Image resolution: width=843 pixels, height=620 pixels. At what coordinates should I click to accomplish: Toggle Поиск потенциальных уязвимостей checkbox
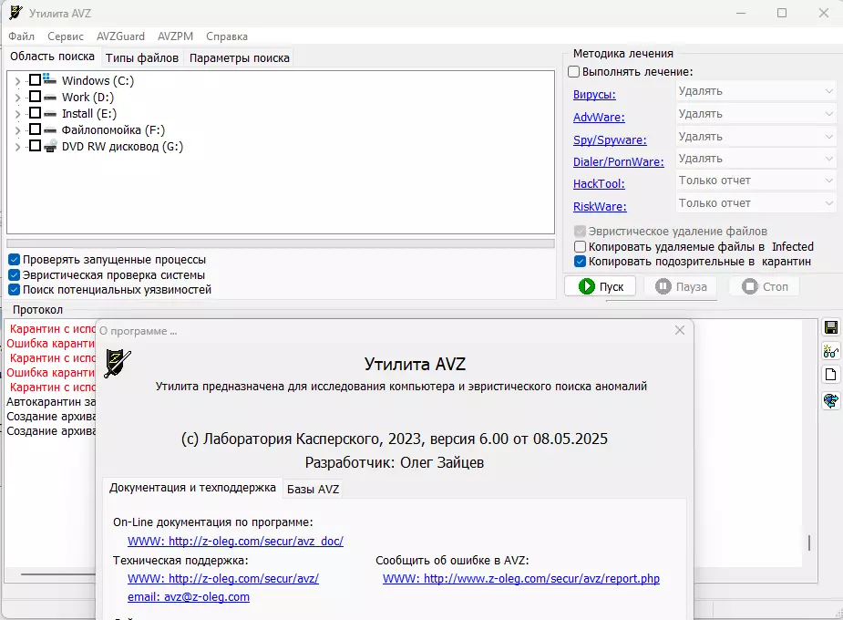click(x=15, y=290)
